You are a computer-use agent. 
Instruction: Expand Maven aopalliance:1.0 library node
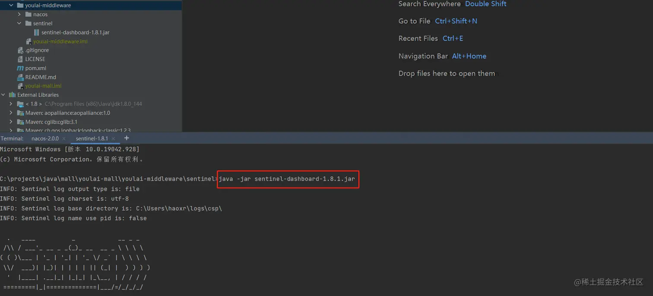[11, 113]
